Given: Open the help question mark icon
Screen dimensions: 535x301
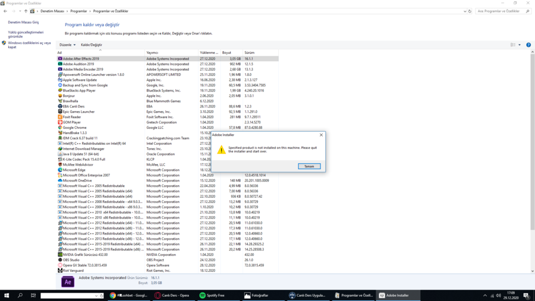Looking at the screenshot, I should tap(528, 45).
